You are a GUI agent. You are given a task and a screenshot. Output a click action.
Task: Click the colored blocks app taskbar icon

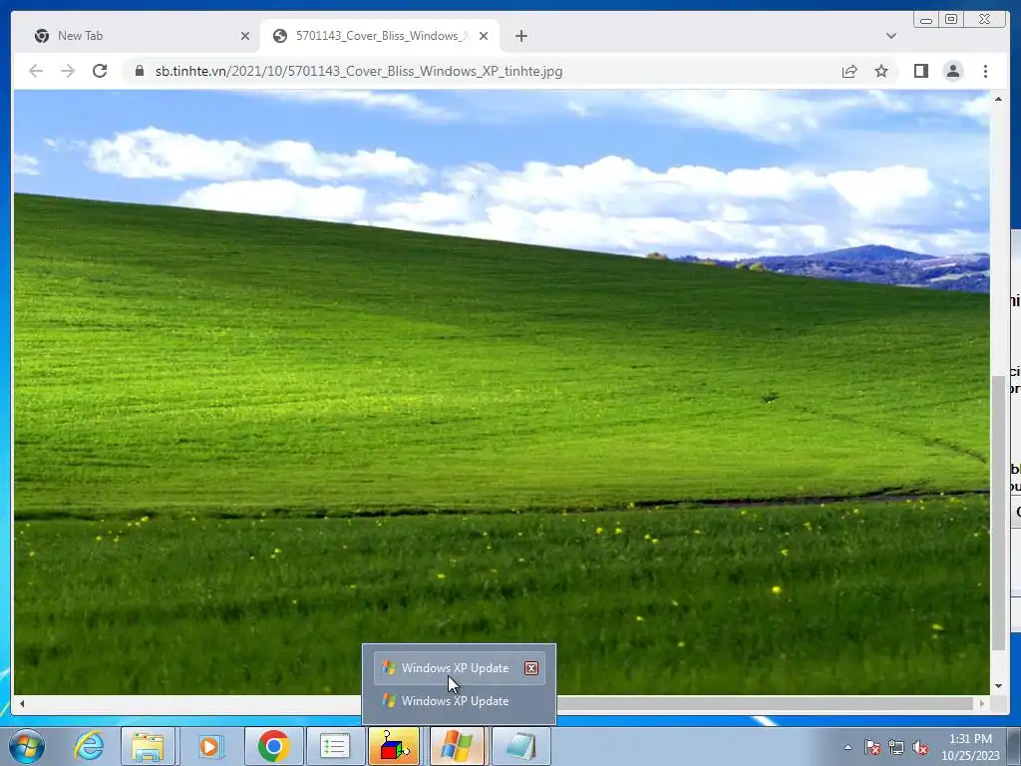[395, 746]
